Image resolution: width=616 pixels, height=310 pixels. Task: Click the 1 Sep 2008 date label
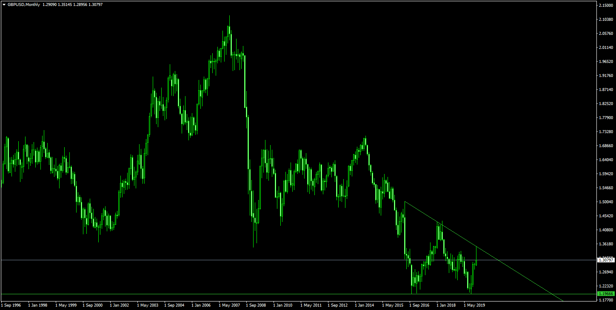pyautogui.click(x=256, y=305)
